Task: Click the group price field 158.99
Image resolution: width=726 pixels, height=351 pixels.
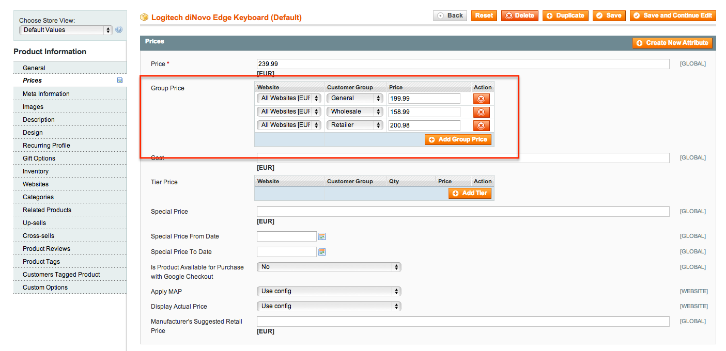Action: tap(424, 112)
